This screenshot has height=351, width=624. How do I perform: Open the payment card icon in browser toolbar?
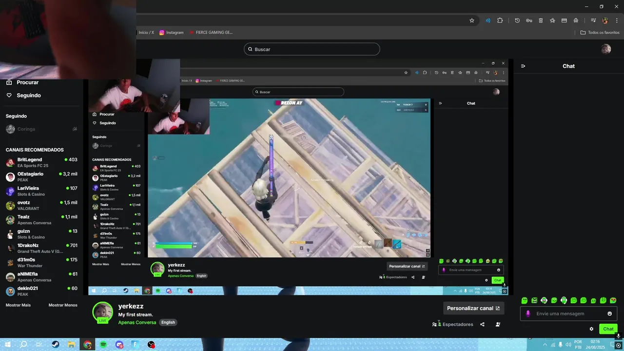click(564, 20)
